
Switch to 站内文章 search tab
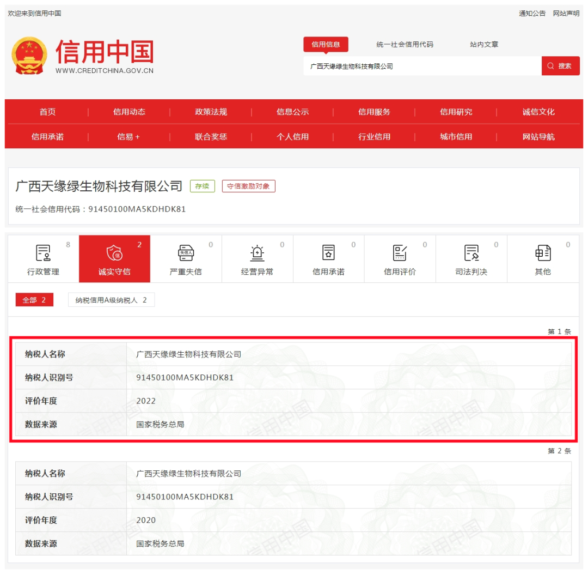coord(484,45)
